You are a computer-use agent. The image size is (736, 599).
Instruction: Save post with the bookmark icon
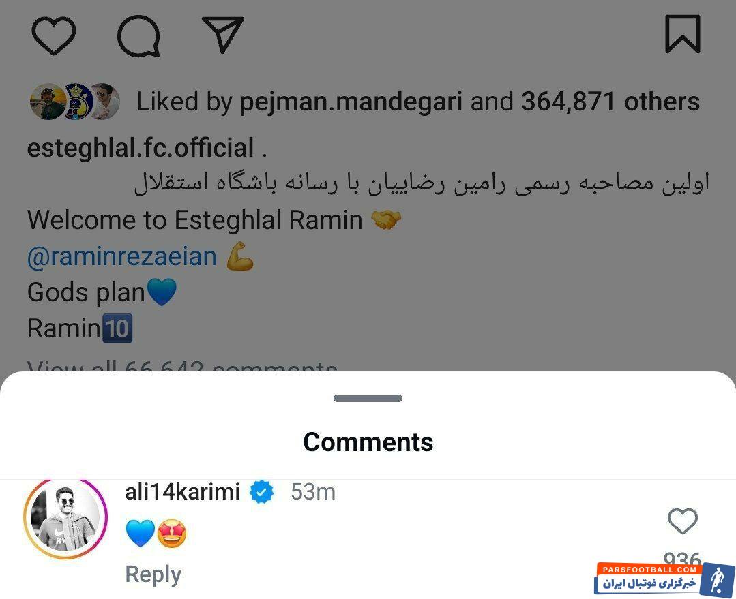(x=683, y=34)
